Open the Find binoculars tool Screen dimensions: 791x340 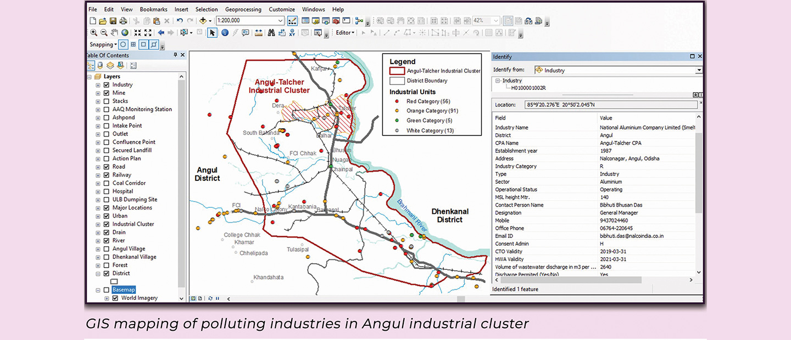click(271, 33)
